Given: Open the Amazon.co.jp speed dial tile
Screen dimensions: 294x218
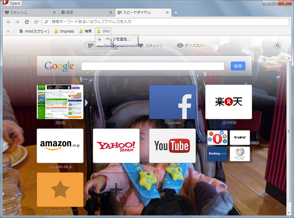Looking at the screenshot, I should [x=60, y=146].
